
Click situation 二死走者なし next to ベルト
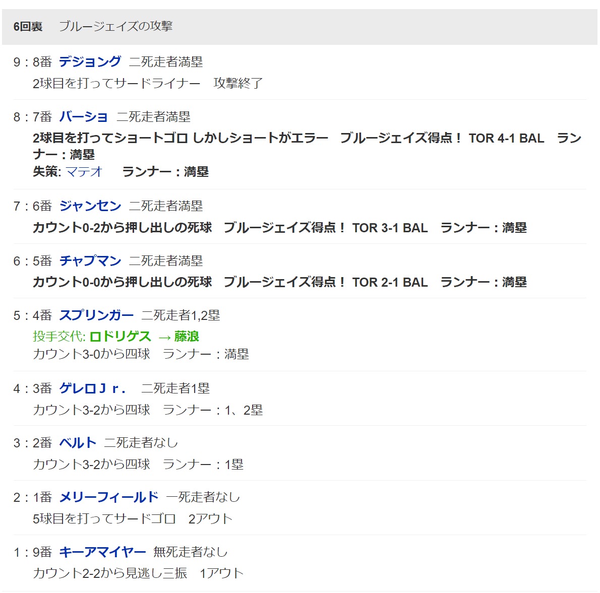[141, 443]
